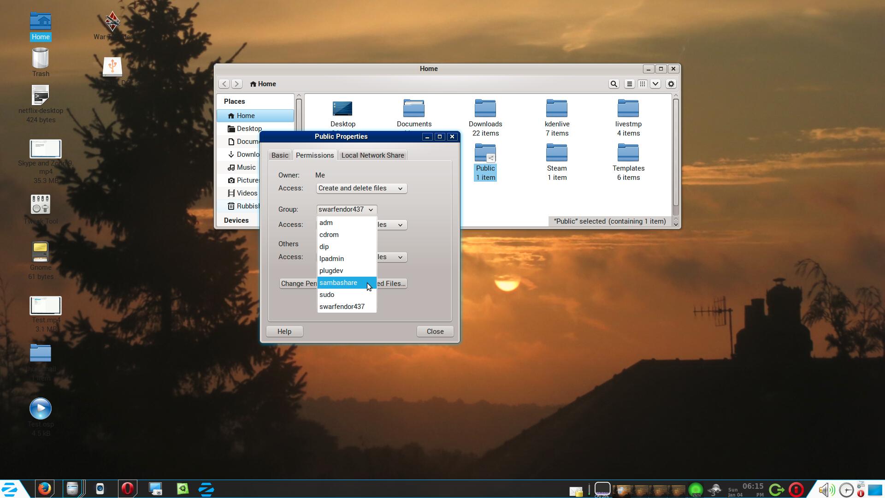
Task: Click the file view vertical scrollbar
Action: (675, 152)
